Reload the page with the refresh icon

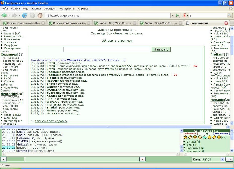click(x=24, y=15)
